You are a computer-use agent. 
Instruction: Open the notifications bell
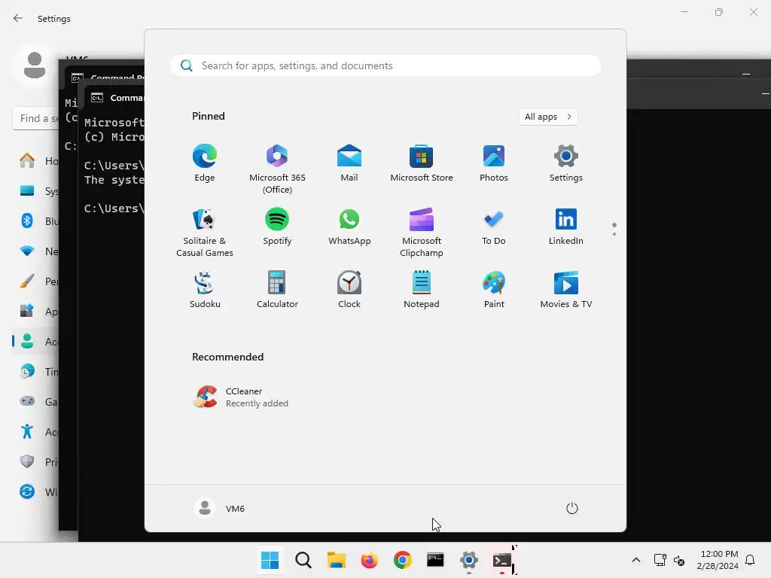click(x=750, y=560)
